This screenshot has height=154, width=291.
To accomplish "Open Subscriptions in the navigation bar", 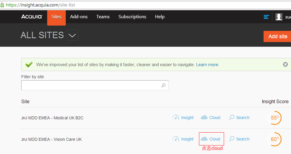I will pos(132,17).
